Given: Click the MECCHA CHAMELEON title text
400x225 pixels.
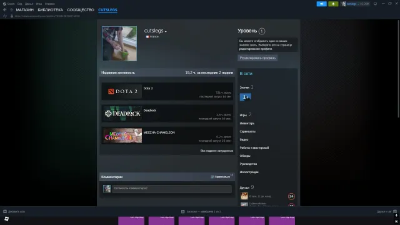Looking at the screenshot, I should coord(159,132).
